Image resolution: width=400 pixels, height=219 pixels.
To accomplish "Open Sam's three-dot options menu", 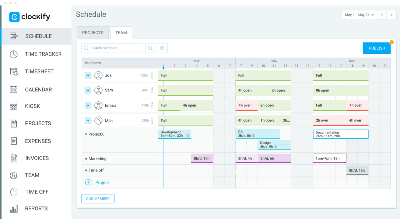I will point(152,90).
